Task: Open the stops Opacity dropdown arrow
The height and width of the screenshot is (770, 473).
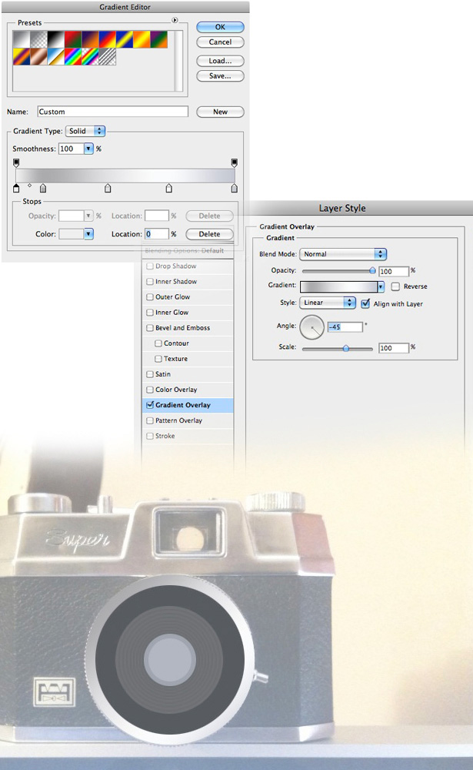Action: [x=88, y=216]
